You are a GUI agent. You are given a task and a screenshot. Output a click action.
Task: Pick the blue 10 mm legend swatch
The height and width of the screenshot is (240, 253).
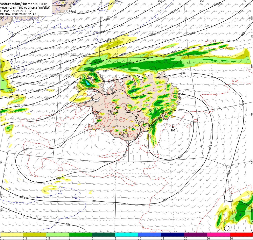pyautogui.click(x=150, y=235)
